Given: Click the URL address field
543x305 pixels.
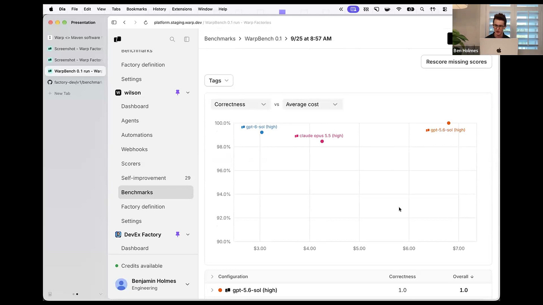Looking at the screenshot, I should pos(213,22).
